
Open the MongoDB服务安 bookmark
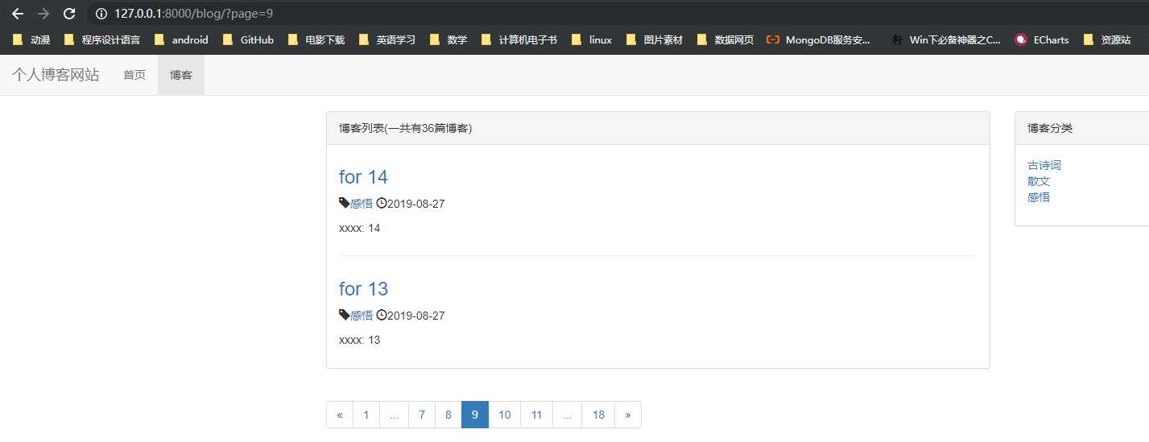pyautogui.click(x=819, y=39)
